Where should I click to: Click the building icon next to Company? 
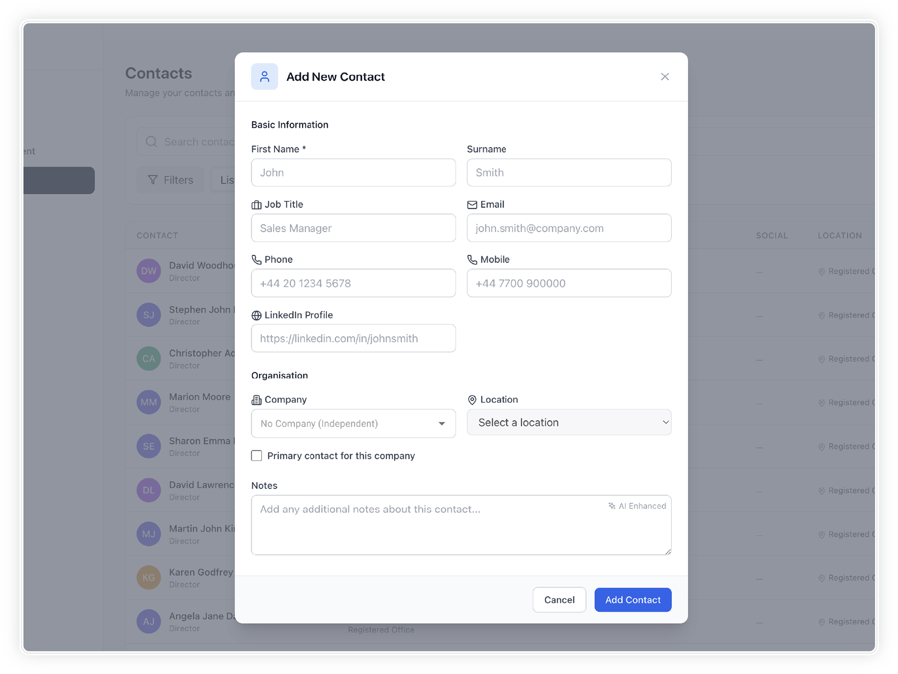point(256,400)
